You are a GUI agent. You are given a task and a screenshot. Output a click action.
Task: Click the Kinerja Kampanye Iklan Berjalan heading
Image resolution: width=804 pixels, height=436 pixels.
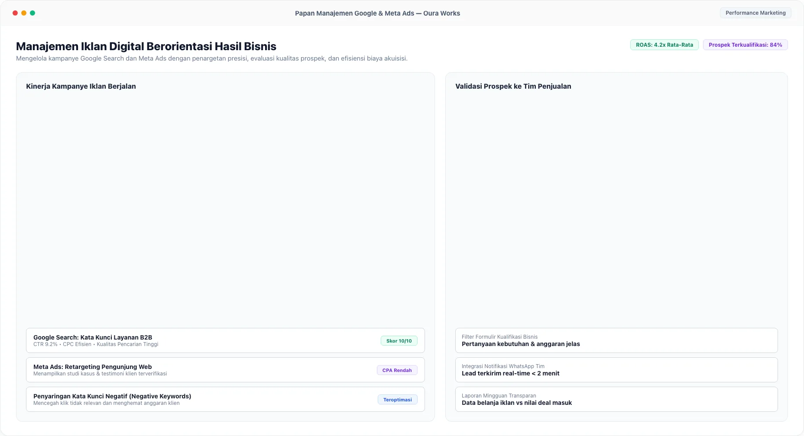(81, 86)
